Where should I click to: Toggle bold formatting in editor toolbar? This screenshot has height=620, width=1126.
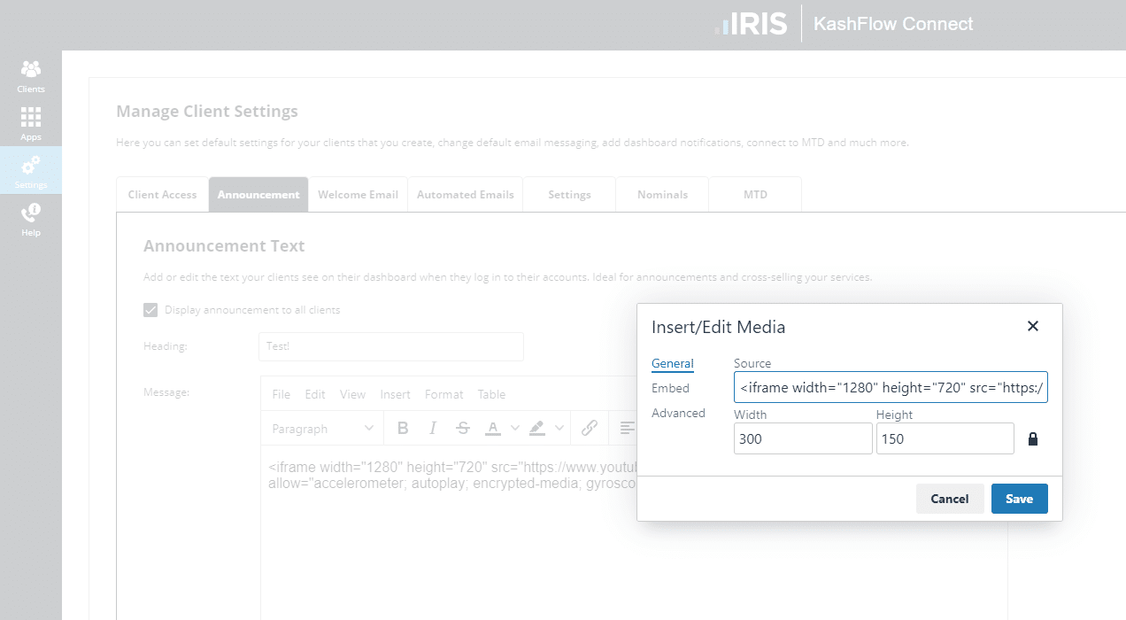point(403,429)
